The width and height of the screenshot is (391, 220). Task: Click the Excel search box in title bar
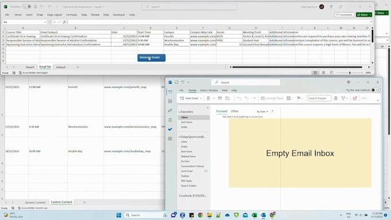[190, 7]
